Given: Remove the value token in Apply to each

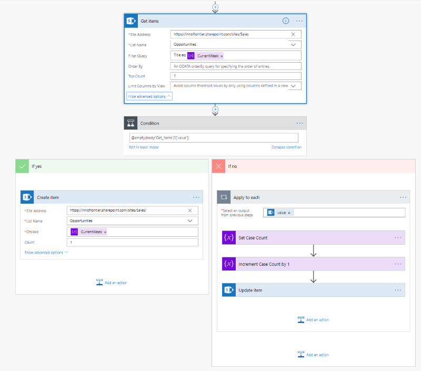Looking at the screenshot, I should pyautogui.click(x=289, y=213).
